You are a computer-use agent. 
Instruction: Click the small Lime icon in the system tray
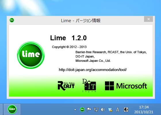82,110
